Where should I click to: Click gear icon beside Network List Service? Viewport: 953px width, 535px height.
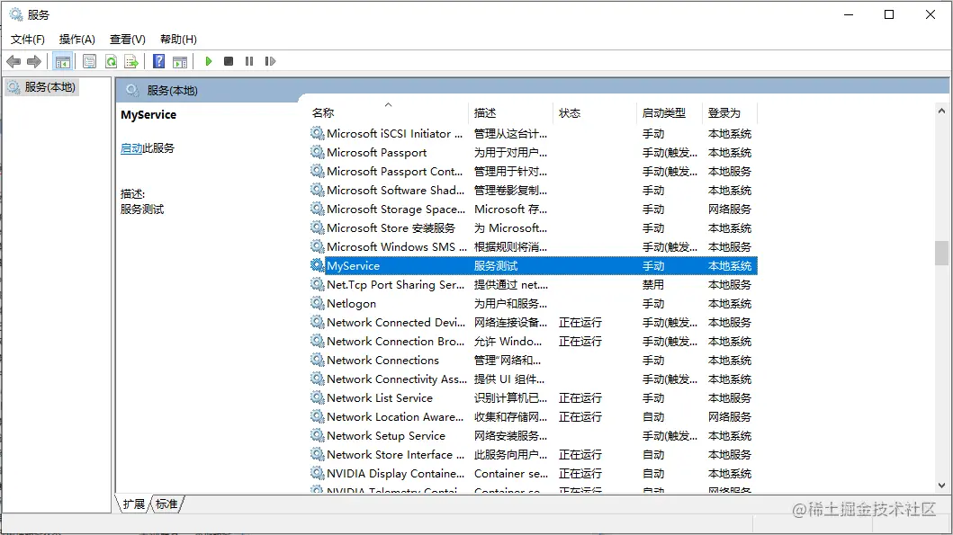(317, 397)
